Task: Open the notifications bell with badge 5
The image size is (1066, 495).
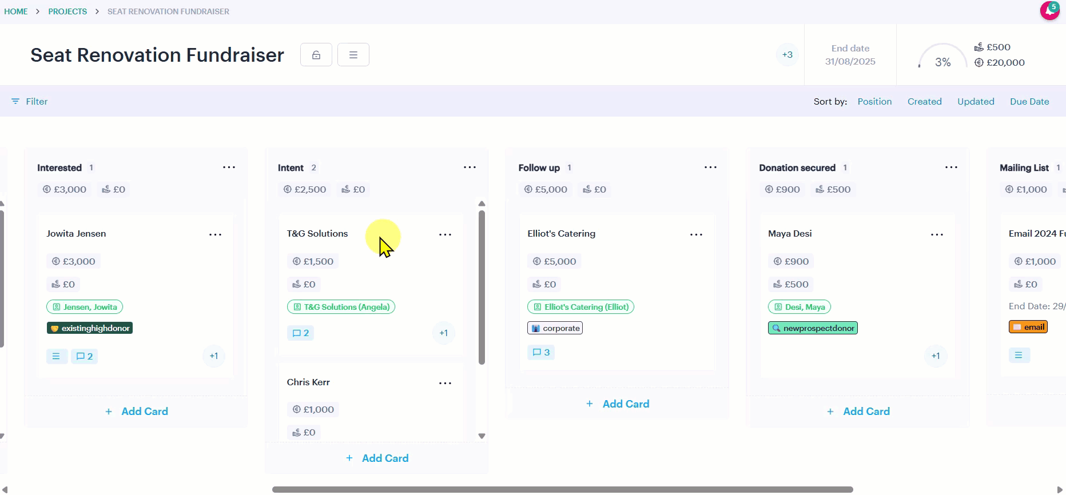Action: 1050,10
